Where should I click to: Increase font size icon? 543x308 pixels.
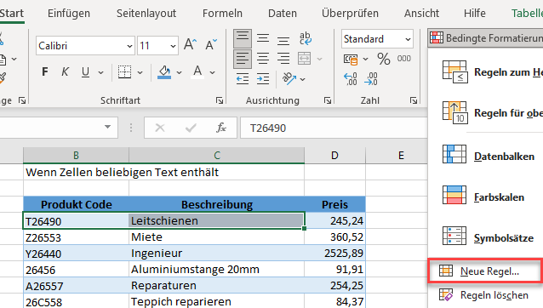190,44
